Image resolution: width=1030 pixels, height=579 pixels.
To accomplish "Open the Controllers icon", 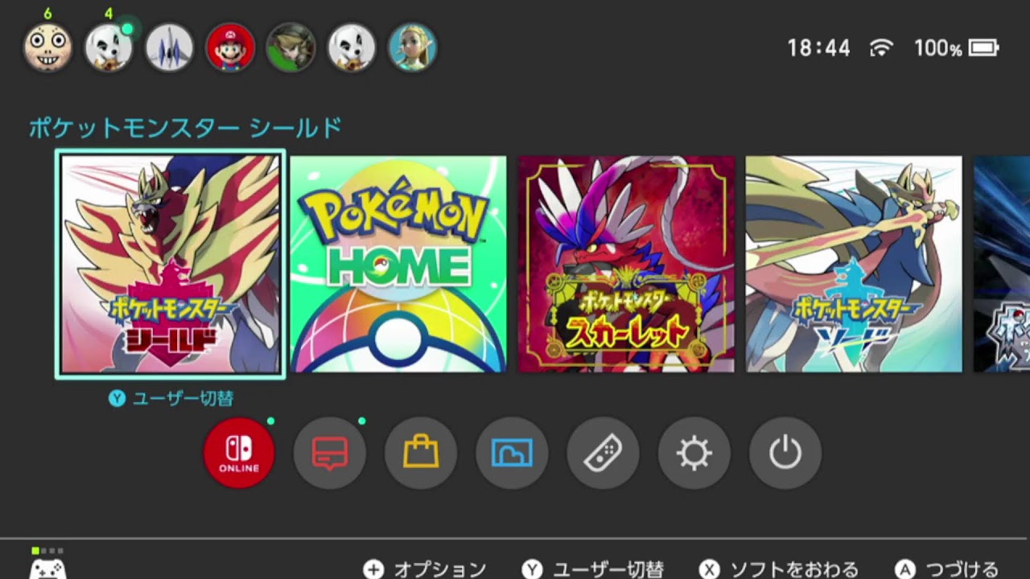I will 603,453.
